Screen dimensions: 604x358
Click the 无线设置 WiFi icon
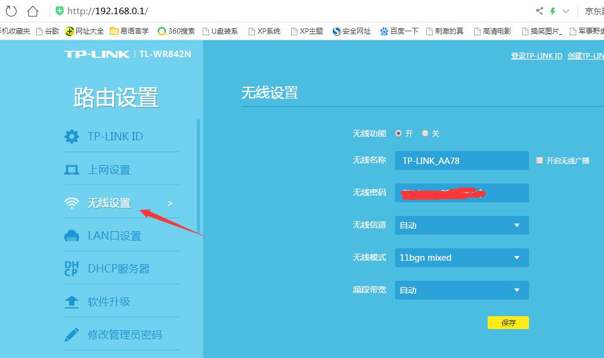tap(71, 202)
